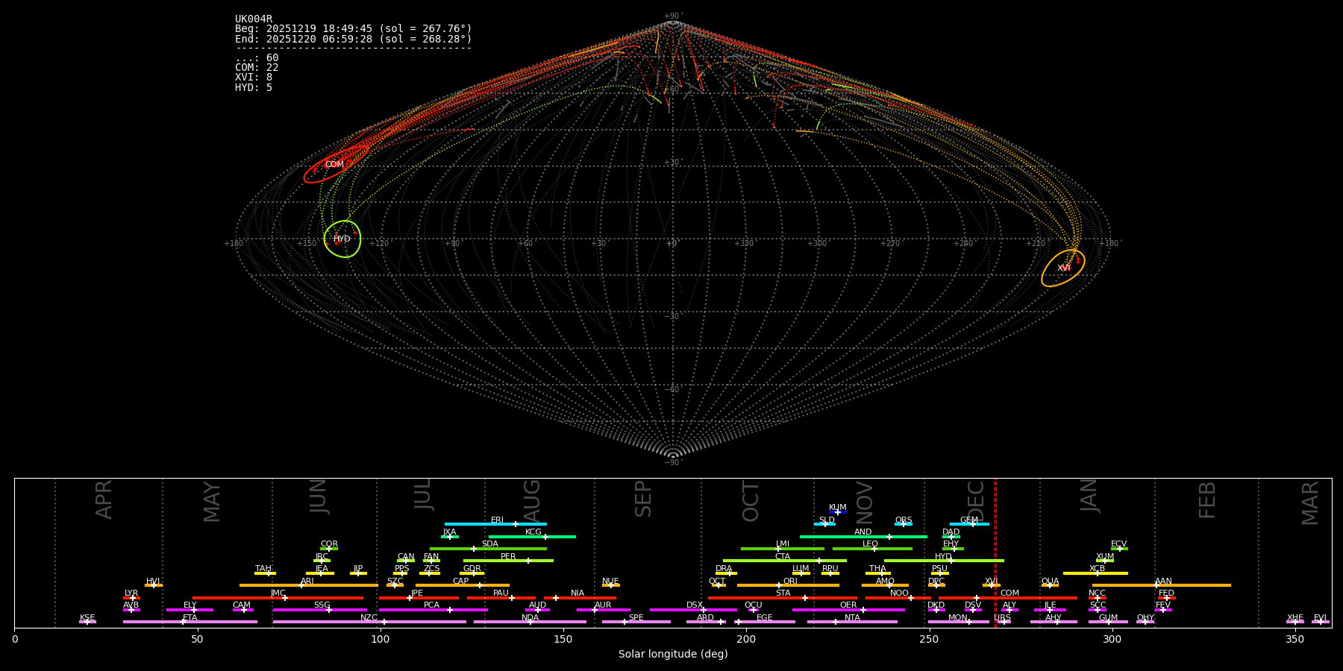Click the COM radiant label on sky map
1343x671 pixels.
334,165
